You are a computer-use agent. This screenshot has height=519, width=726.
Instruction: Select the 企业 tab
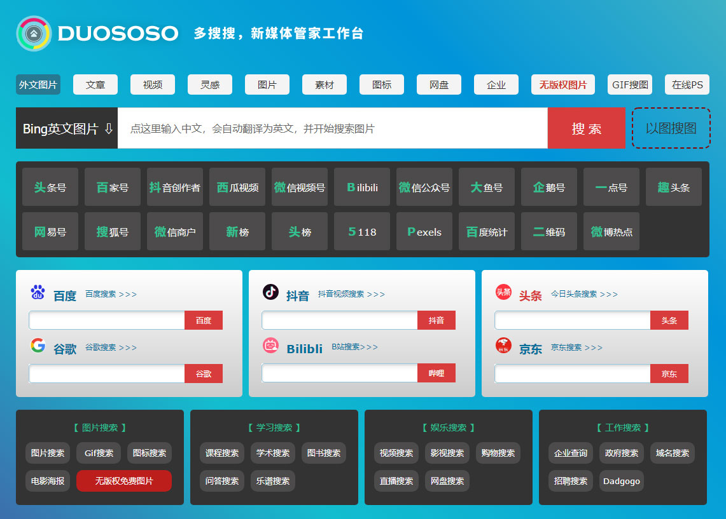(496, 84)
